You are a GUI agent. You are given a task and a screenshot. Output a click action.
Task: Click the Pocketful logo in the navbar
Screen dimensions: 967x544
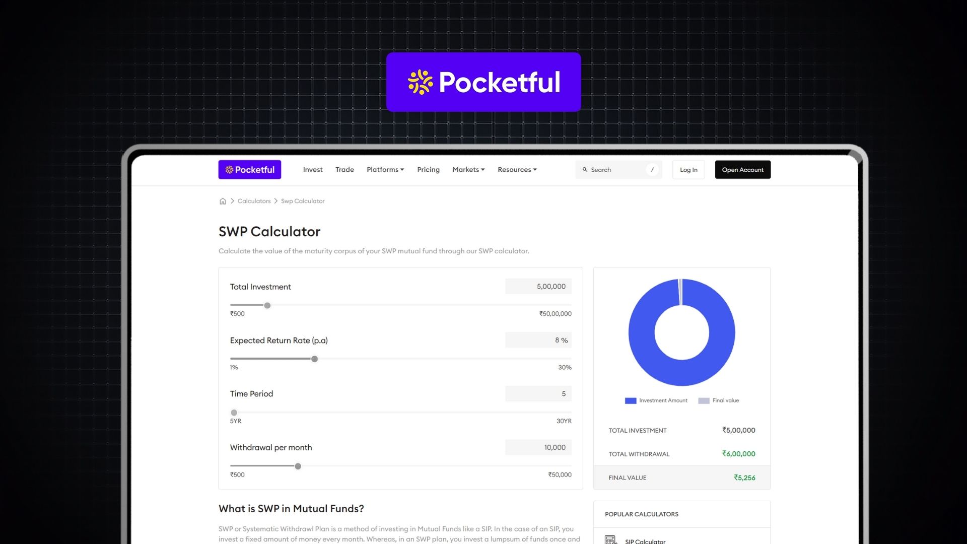(249, 169)
